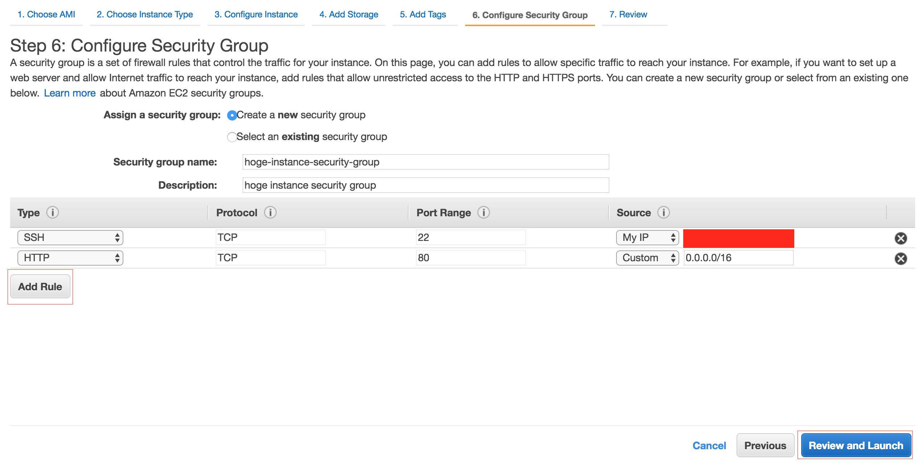918x463 pixels.
Task: Open the HTTP type dropdown
Action: point(70,258)
